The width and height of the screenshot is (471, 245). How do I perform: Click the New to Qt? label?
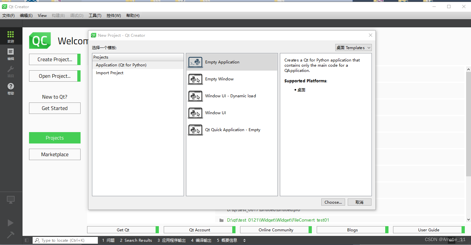point(55,97)
